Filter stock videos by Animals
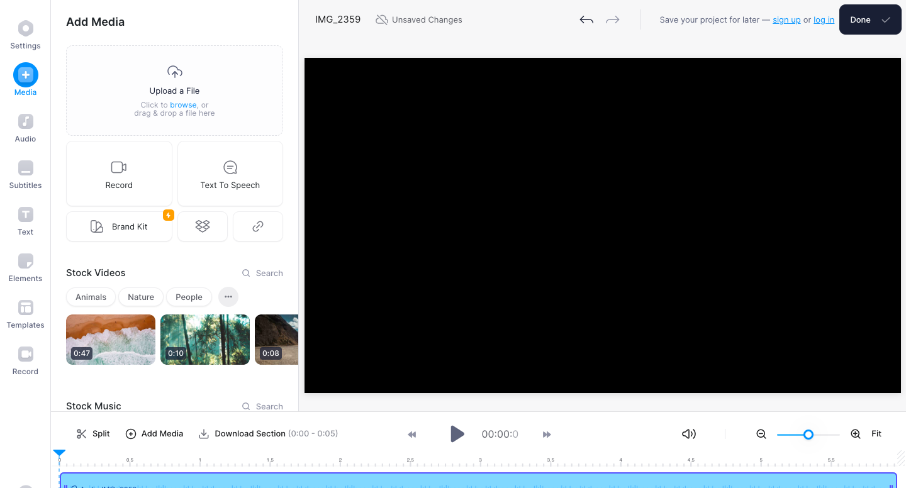This screenshot has height=488, width=906. click(91, 297)
